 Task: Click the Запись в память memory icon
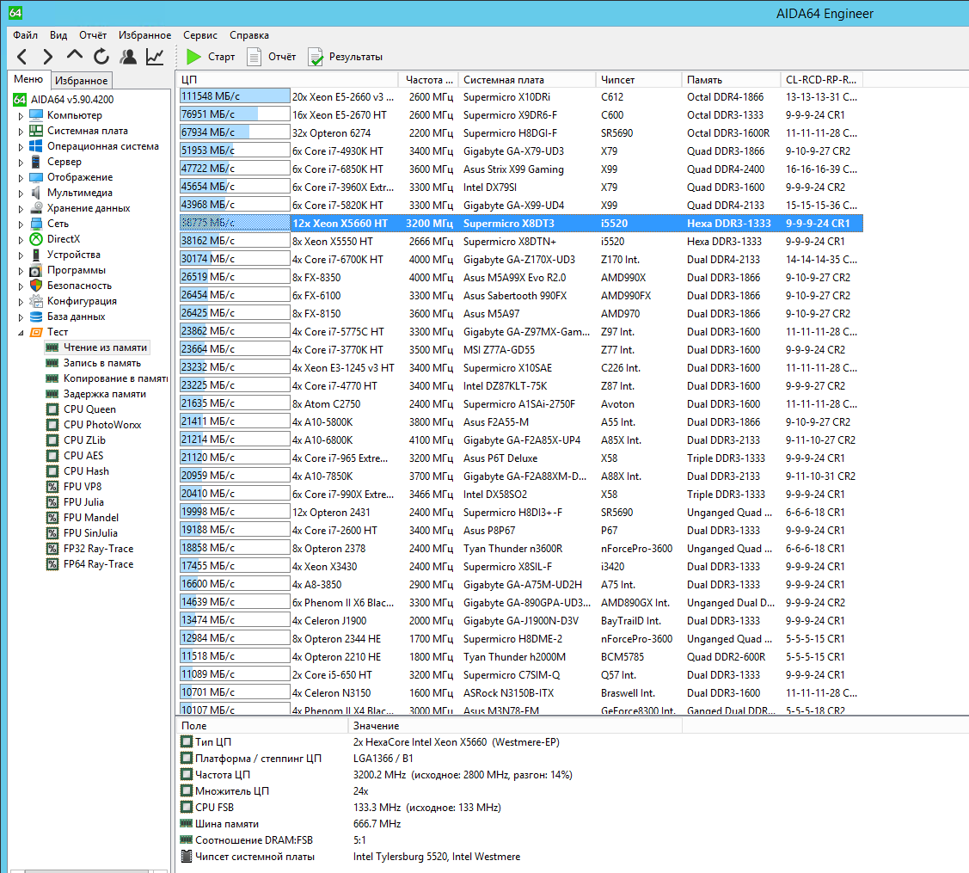(x=52, y=363)
